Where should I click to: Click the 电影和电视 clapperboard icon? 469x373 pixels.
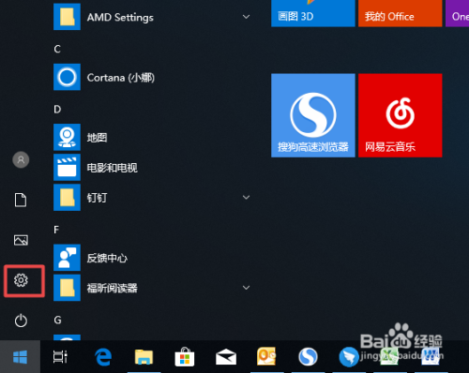[67, 167]
